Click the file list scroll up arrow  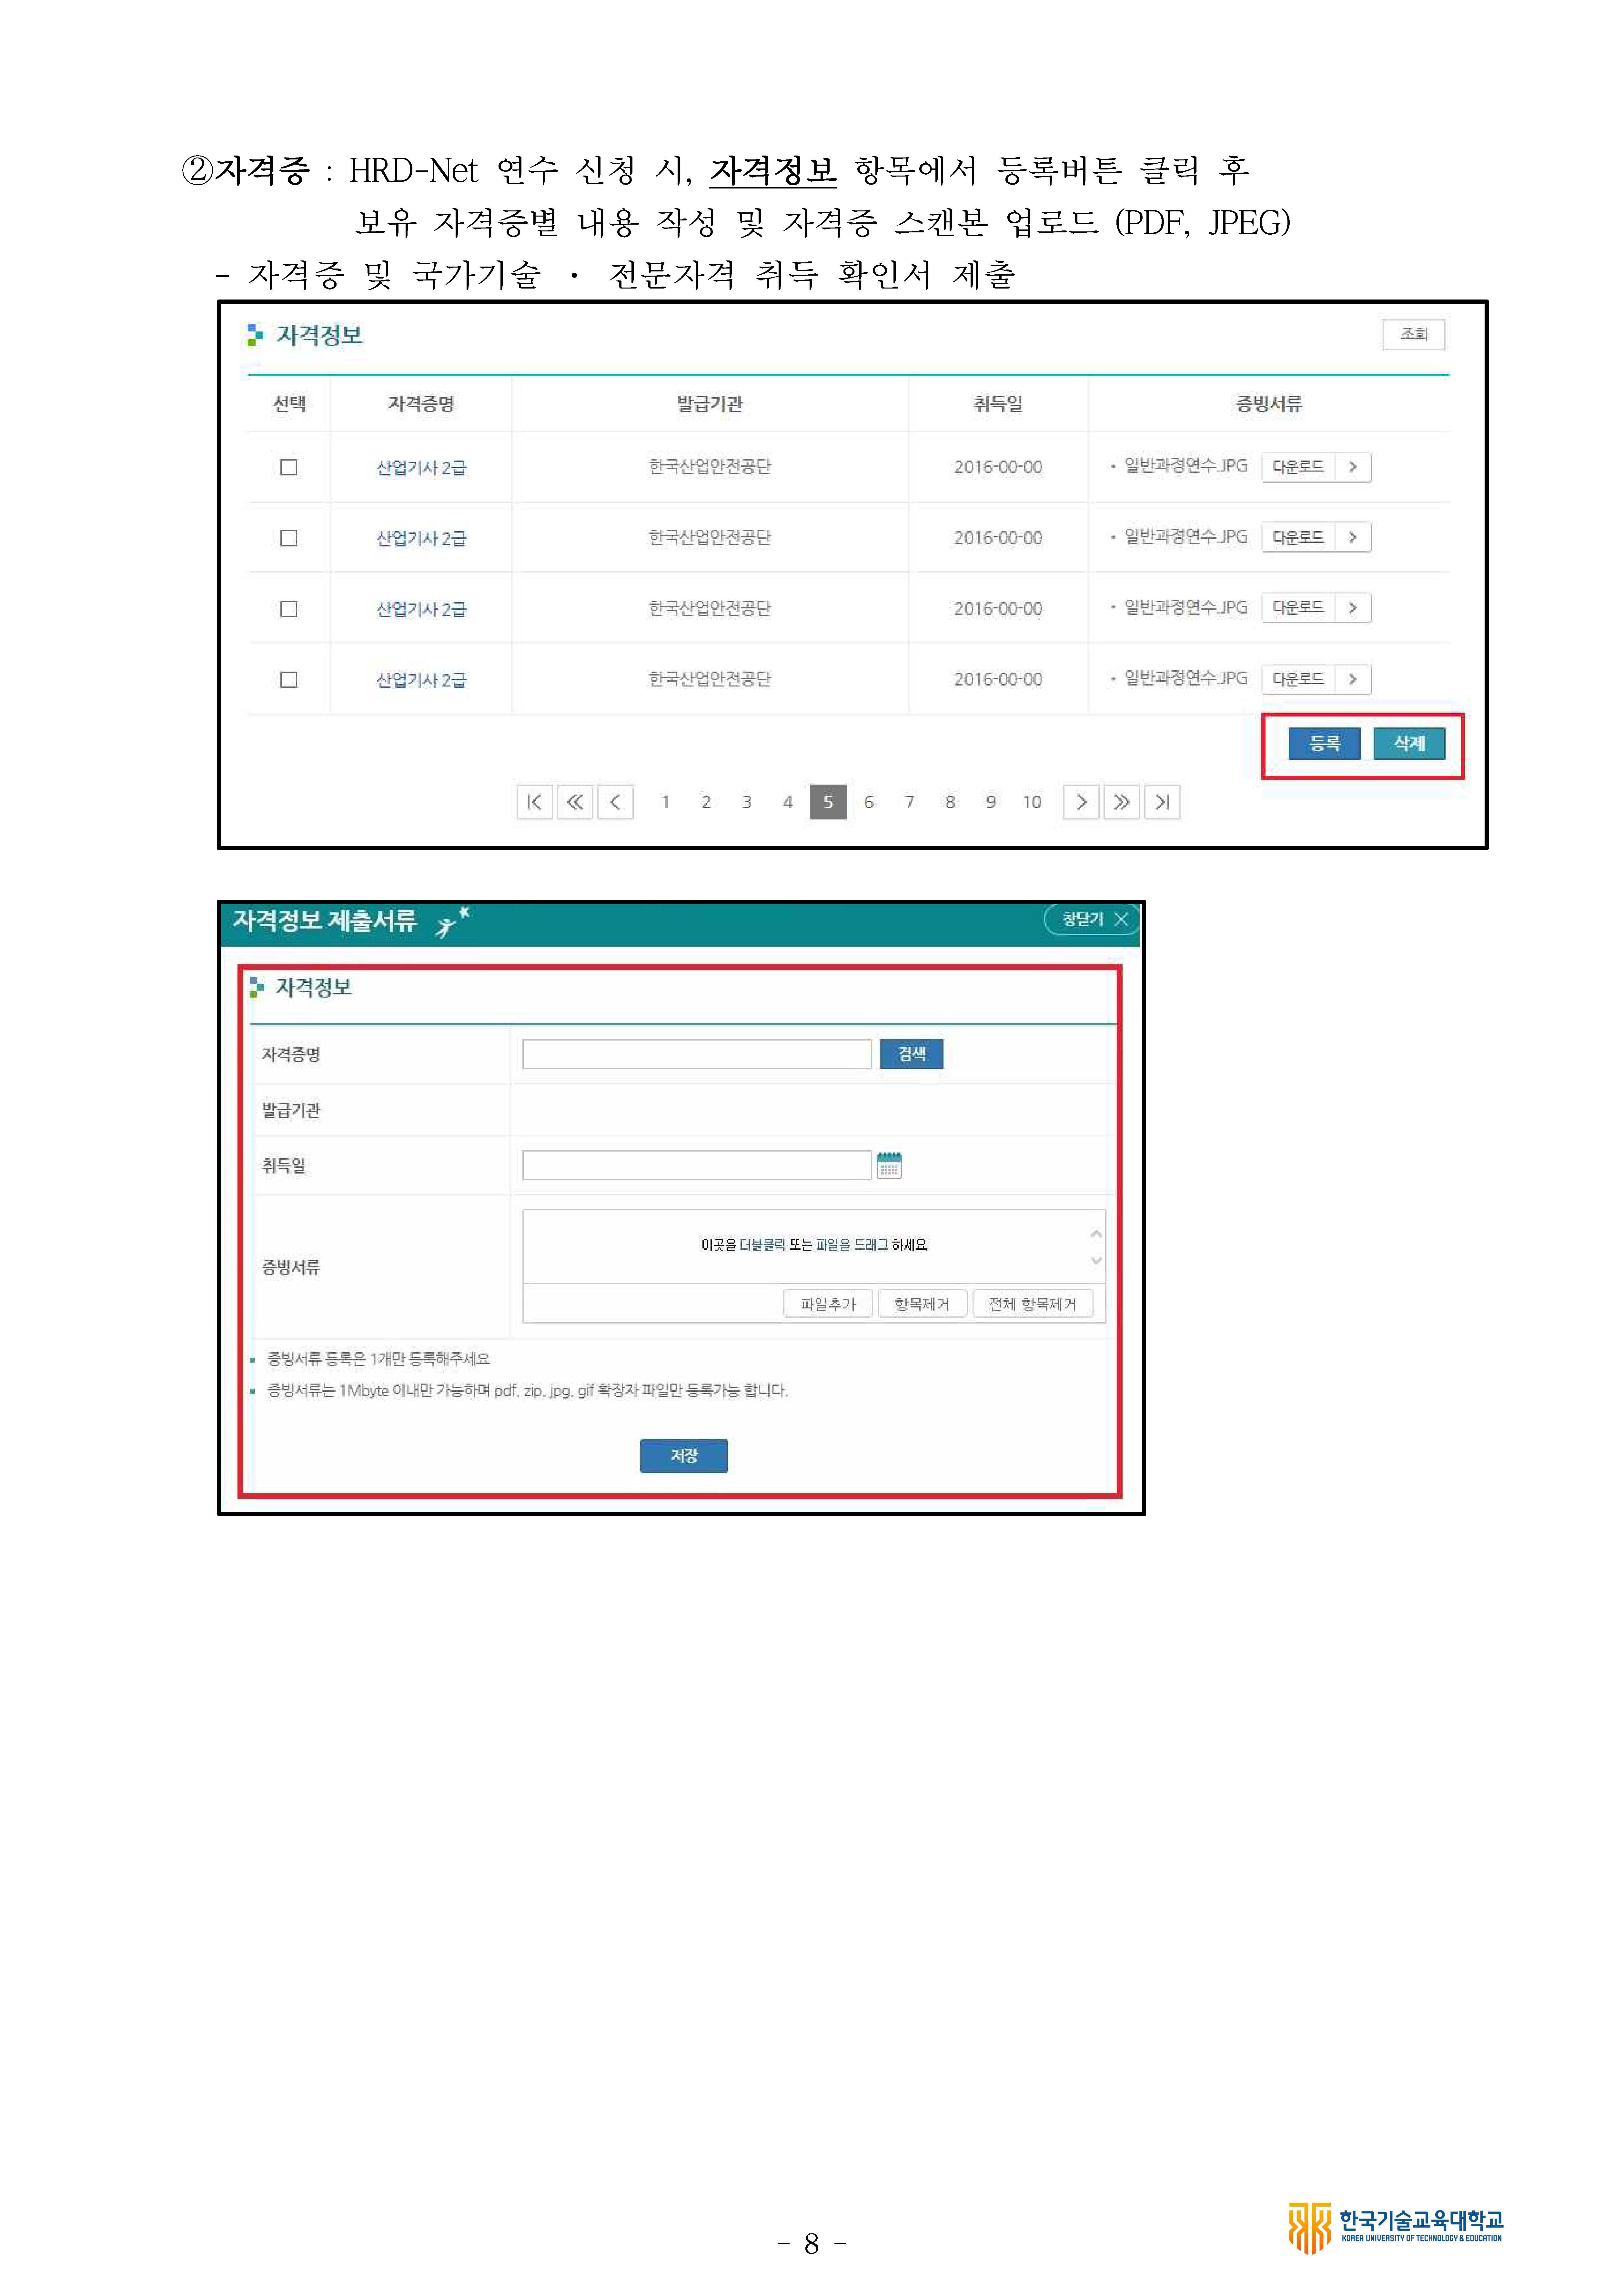[1096, 1234]
